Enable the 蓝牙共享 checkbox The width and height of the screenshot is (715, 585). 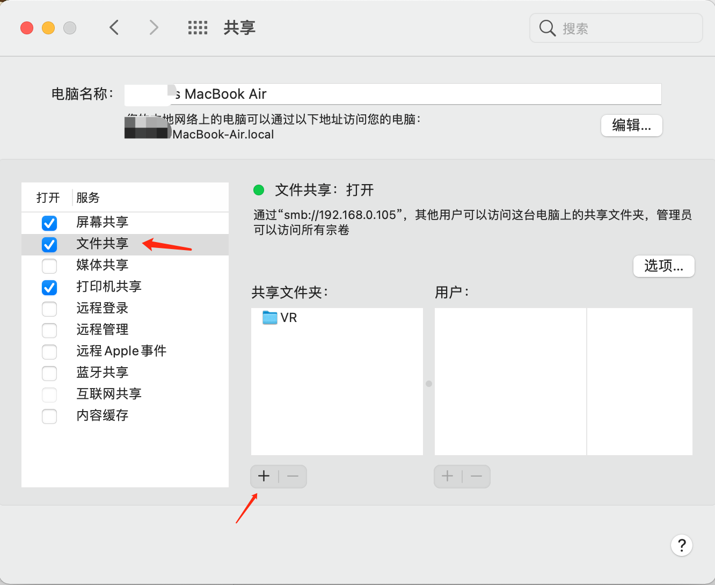pos(49,373)
